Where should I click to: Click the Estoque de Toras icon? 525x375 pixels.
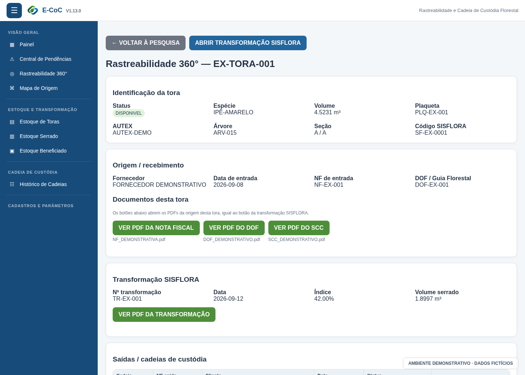pos(12,122)
